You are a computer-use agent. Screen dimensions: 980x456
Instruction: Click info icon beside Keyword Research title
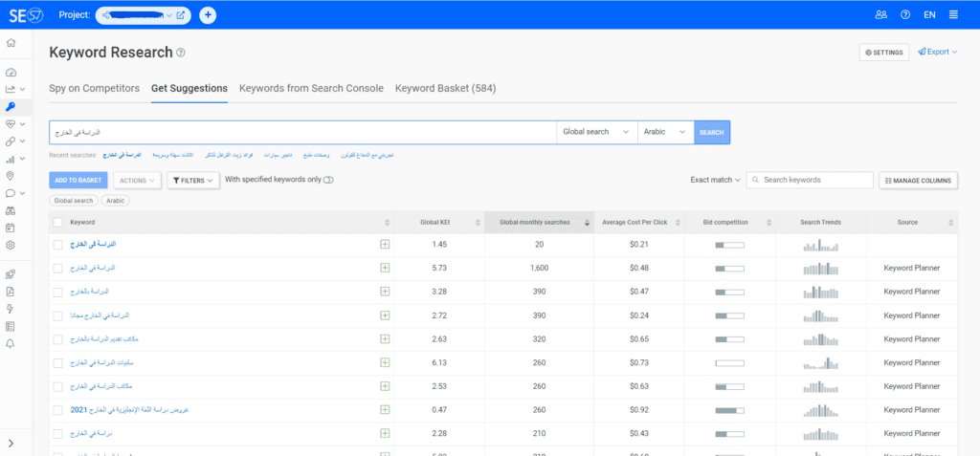[x=181, y=53]
